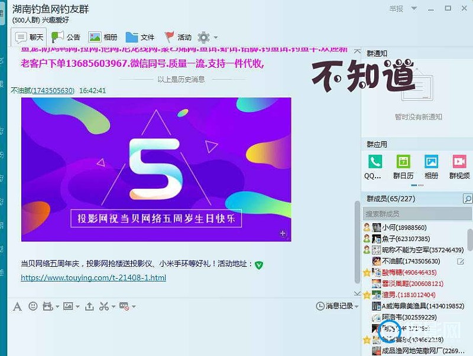This screenshot has height=356, width=473.
Task: Click the plus zoom icon on the image
Action: (x=283, y=233)
